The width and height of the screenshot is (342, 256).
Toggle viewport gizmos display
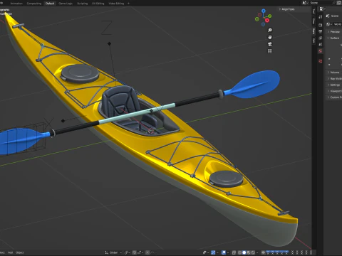pos(213,252)
